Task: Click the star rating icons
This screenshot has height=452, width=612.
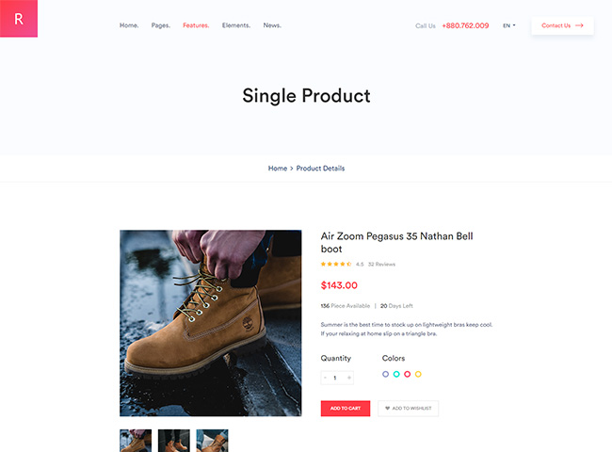Action: (336, 265)
